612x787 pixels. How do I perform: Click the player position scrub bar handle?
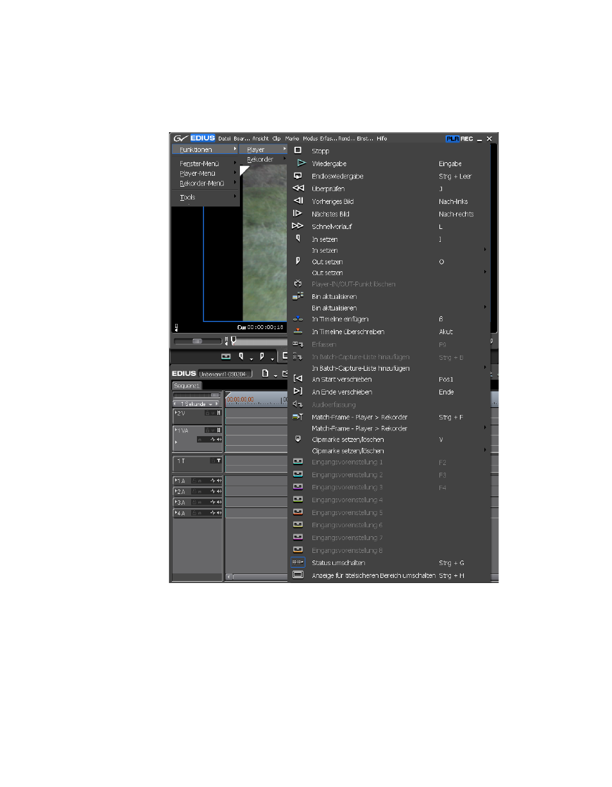(233, 340)
